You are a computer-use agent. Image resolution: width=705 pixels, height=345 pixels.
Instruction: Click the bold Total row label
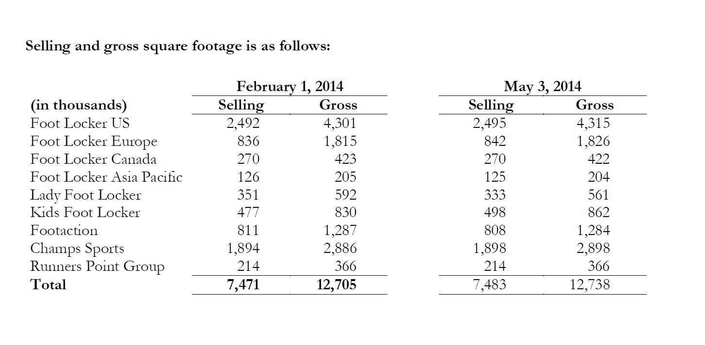coord(48,284)
